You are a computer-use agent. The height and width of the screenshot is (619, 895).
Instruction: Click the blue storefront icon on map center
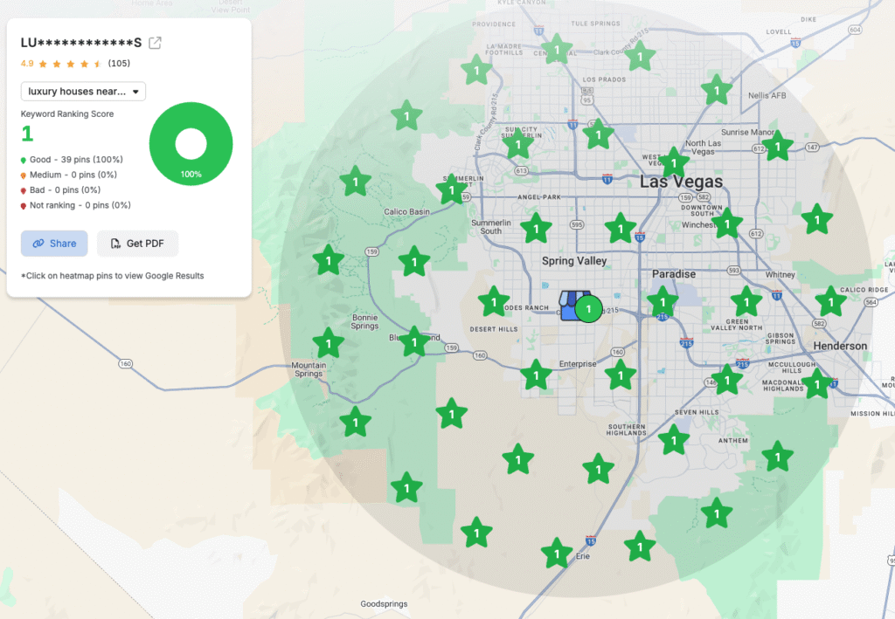pyautogui.click(x=572, y=306)
